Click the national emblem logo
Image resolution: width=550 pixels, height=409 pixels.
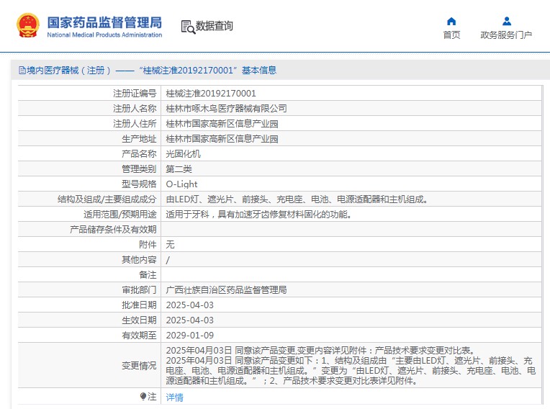tap(28, 25)
